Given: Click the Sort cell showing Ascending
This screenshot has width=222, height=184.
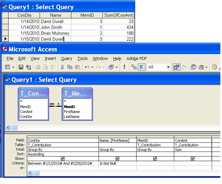Looking at the screenshot, I should 63,154.
